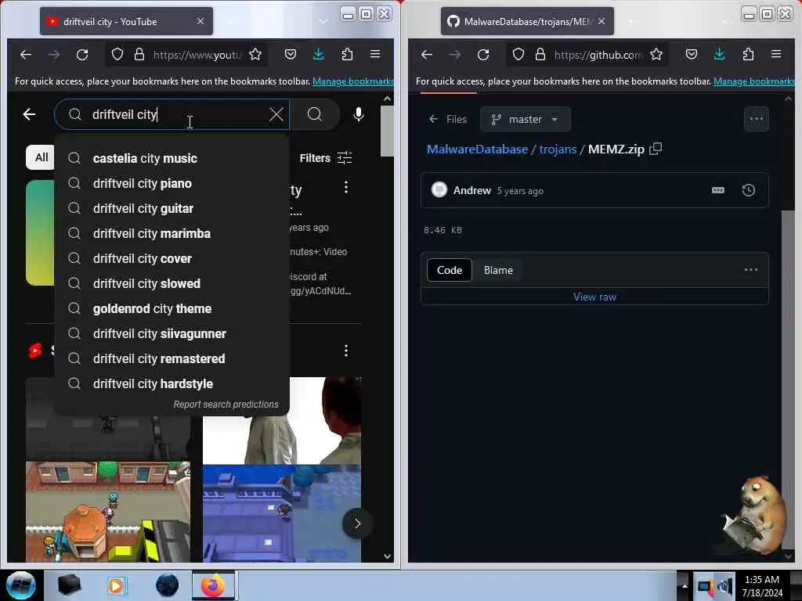
Task: Open the MalwareDatabase breadcrumb link
Action: [477, 149]
